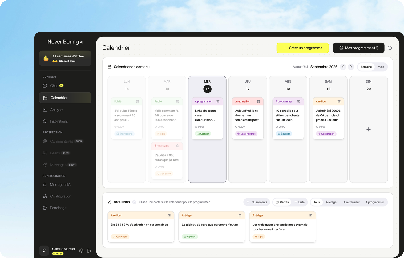
Task: Delete the 'J'ai généré 8000€' card
Action: 339,101
